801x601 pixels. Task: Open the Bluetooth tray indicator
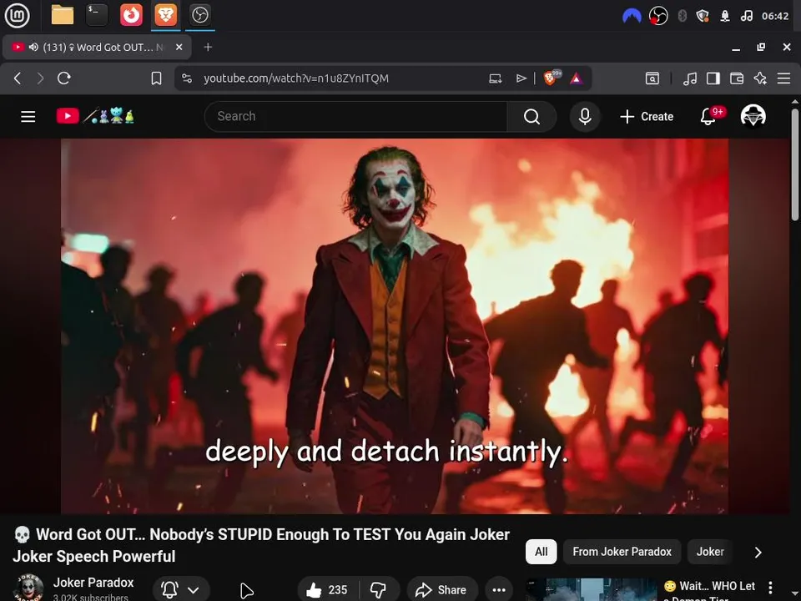(682, 16)
